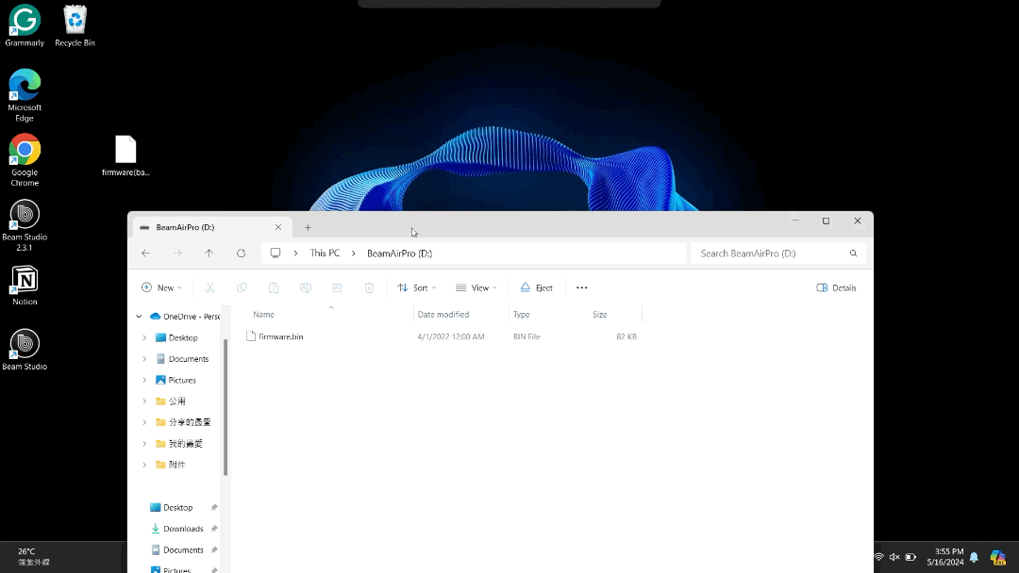Click the muted volume tray icon

894,557
